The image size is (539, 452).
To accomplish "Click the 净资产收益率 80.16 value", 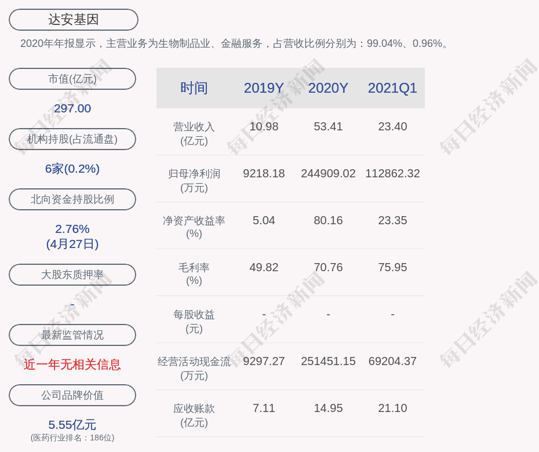I will pyautogui.click(x=328, y=220).
